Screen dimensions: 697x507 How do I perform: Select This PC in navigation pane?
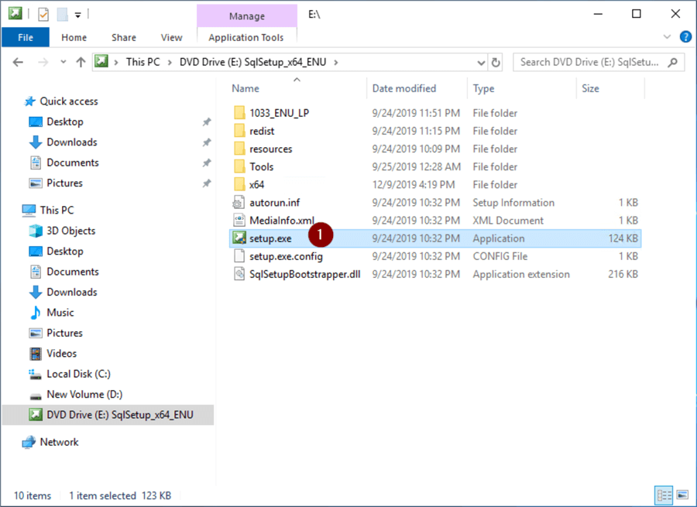(57, 211)
